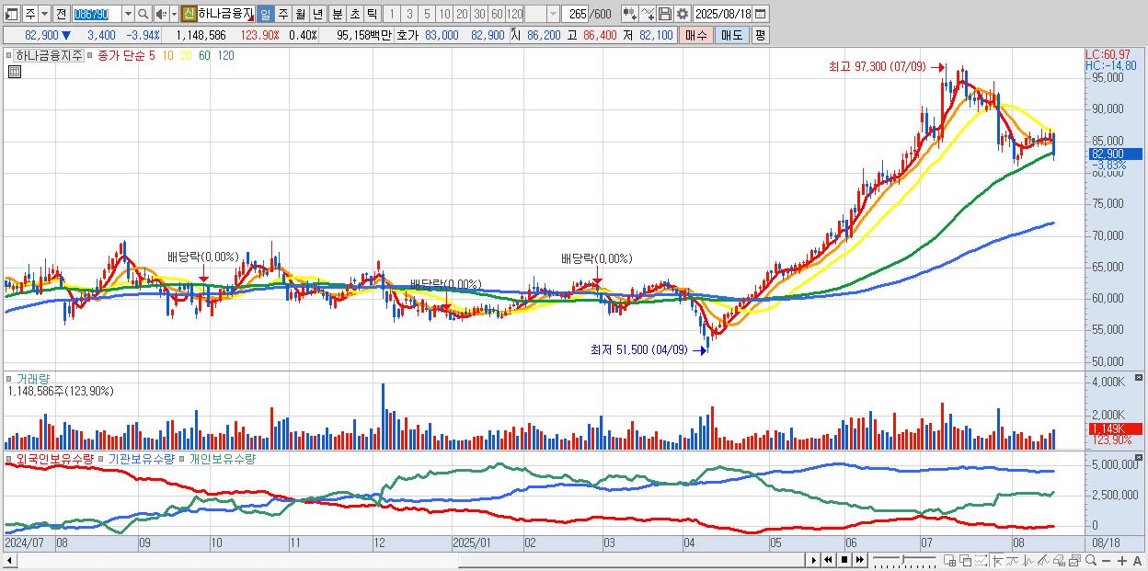The height and width of the screenshot is (571, 1148).
Task: Open the 주 market type selector
Action: coord(36,14)
